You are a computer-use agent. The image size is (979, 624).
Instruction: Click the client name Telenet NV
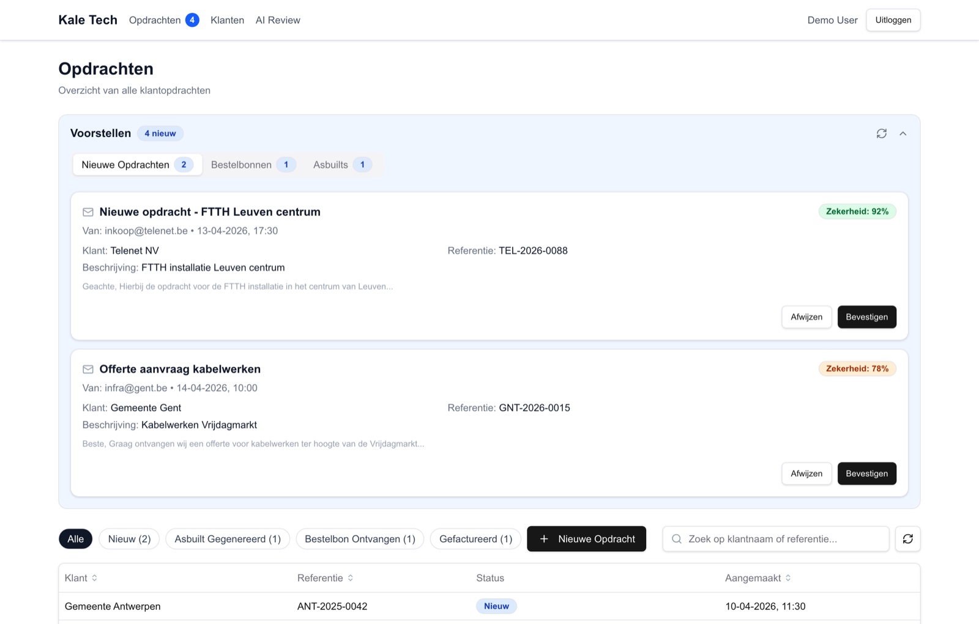point(135,251)
